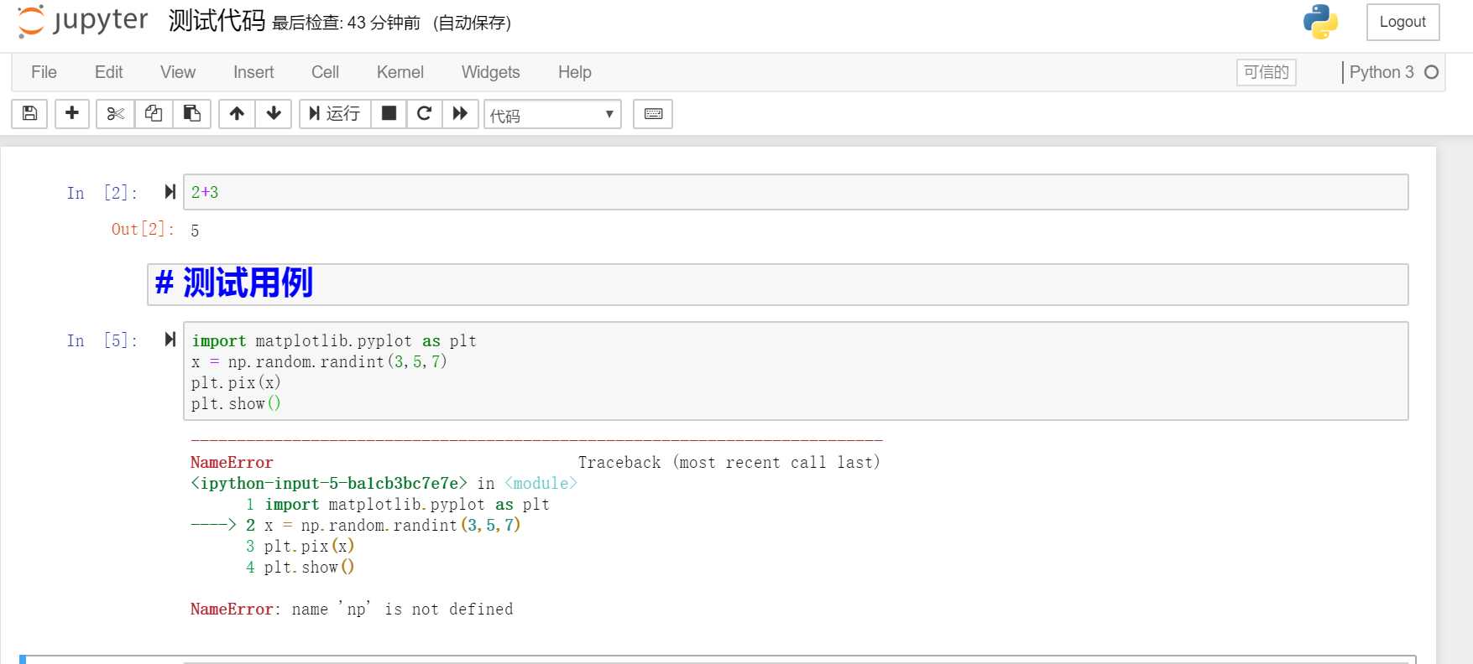1473x664 pixels.
Task: Click output value 5
Action: click(195, 231)
